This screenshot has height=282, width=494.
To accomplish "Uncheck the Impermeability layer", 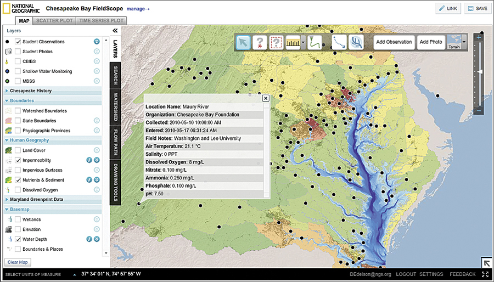I will click(18, 160).
